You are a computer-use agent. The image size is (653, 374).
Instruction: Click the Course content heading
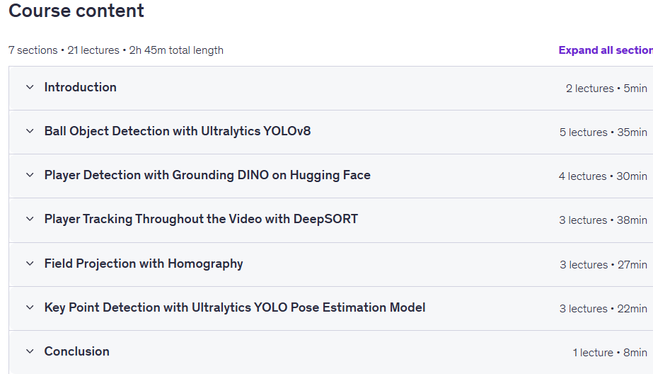[76, 11]
